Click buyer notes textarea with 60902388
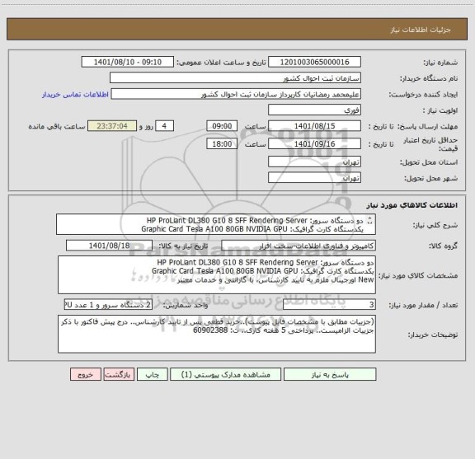This screenshot has width=475, height=459. click(217, 334)
